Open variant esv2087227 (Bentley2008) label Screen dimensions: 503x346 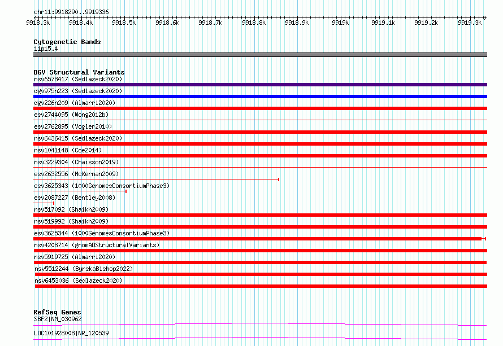(x=75, y=198)
